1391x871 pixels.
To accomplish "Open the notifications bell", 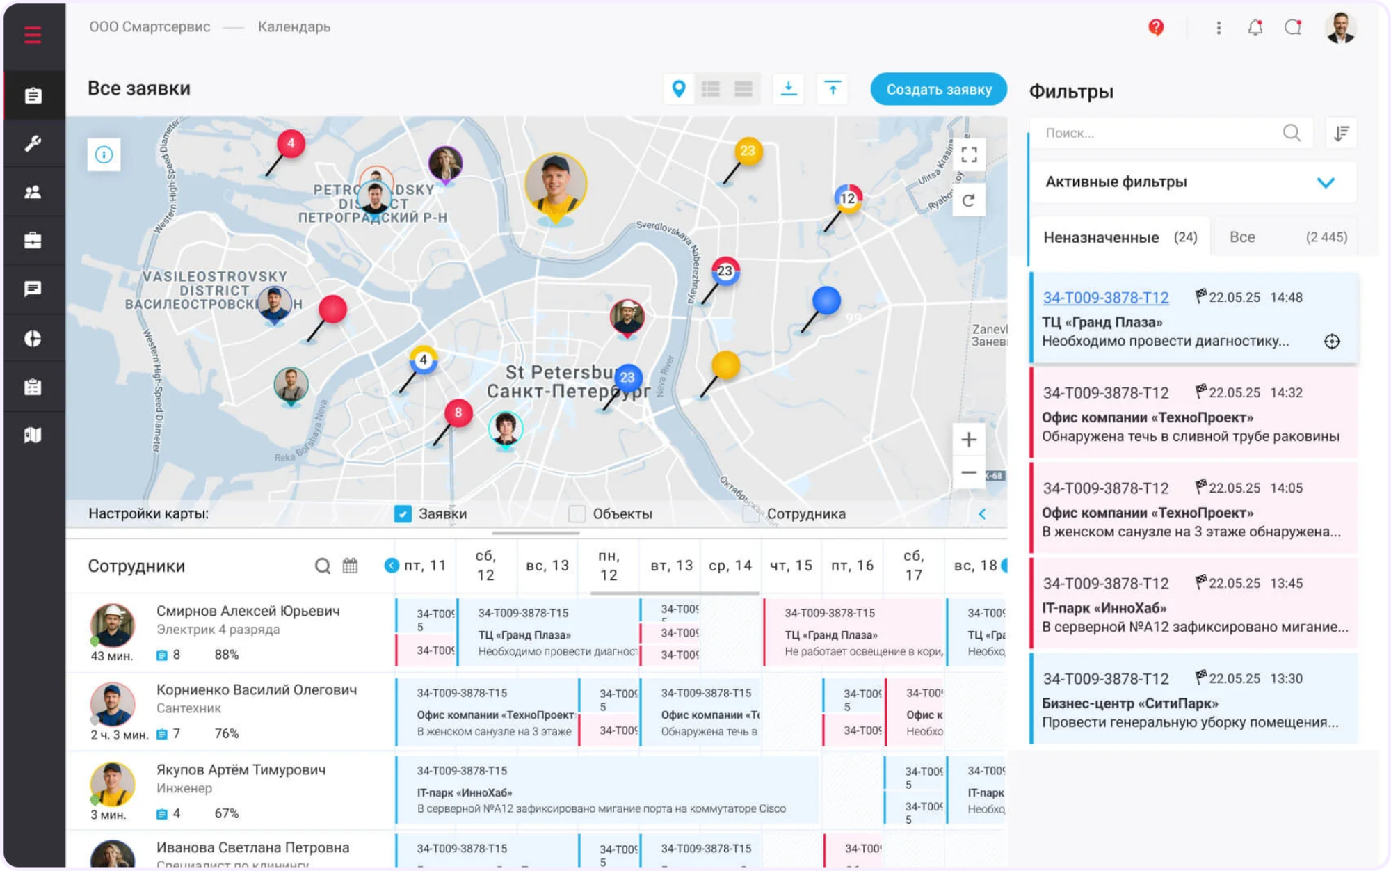I will pos(1255,28).
